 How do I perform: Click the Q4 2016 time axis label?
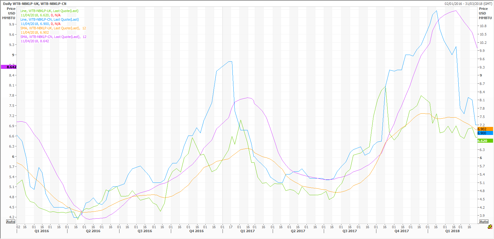click(x=196, y=231)
